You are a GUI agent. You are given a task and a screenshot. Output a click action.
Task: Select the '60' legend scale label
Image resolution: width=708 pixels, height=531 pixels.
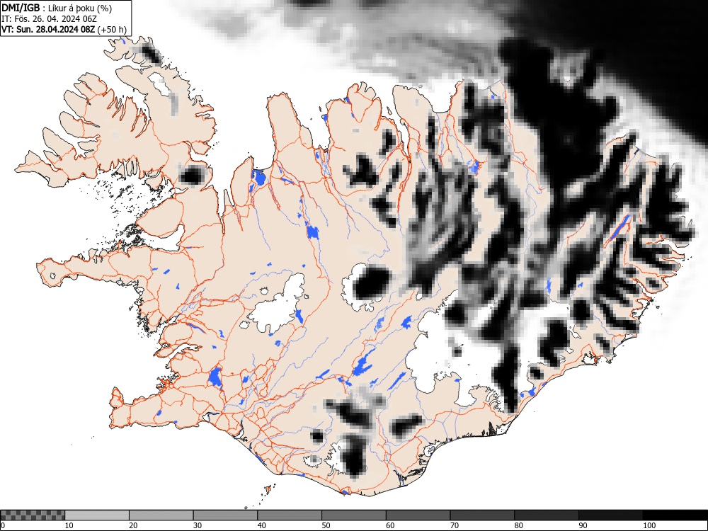pos(390,525)
